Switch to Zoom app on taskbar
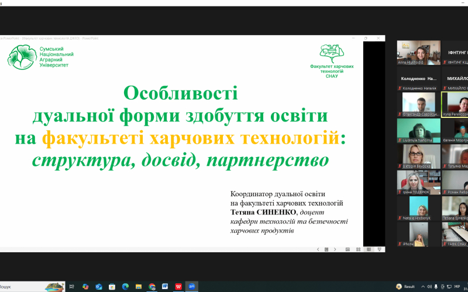This screenshot has width=468, height=292. coord(192,287)
